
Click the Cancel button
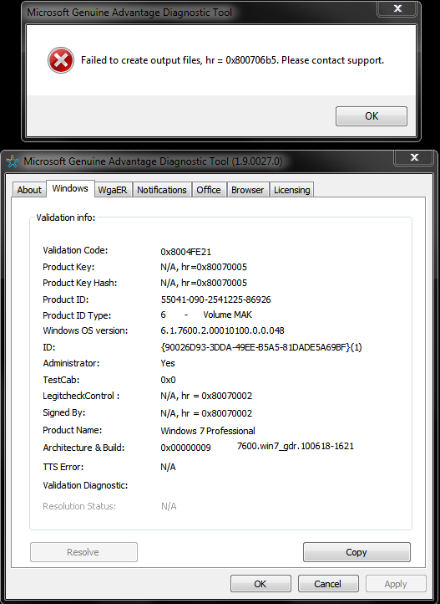point(328,584)
